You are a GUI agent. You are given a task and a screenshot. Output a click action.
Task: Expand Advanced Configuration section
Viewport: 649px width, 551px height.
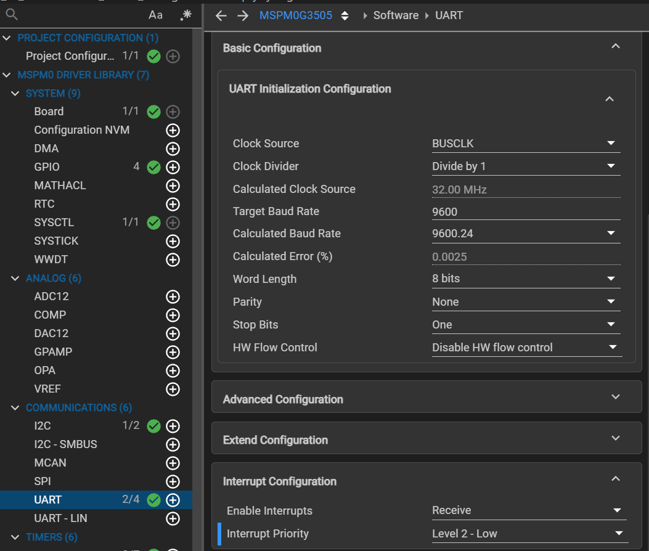click(616, 397)
